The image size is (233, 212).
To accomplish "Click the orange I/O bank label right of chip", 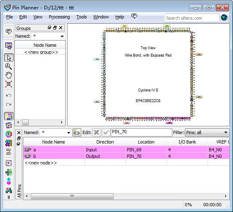I will coord(199,55).
